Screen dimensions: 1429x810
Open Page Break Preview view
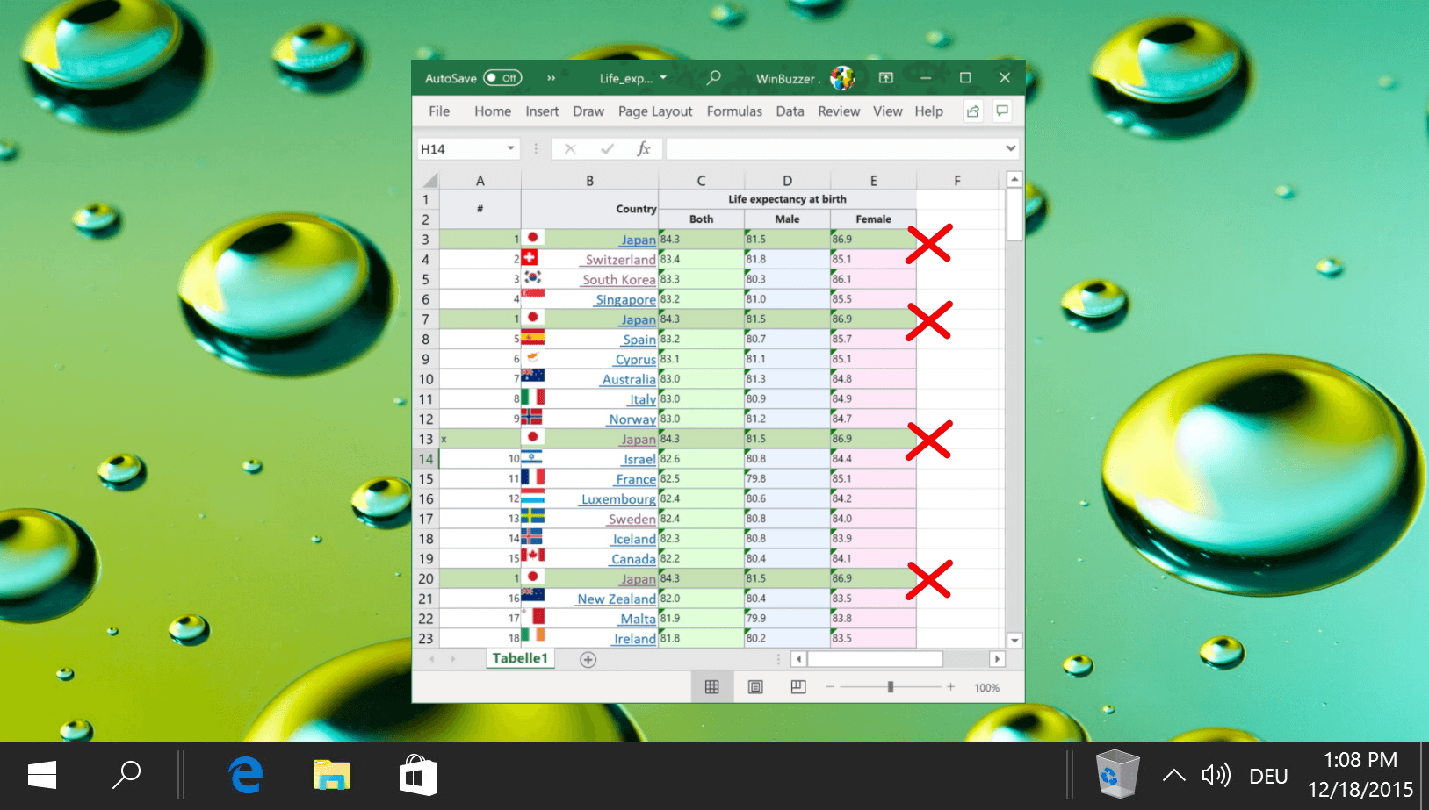(x=798, y=686)
